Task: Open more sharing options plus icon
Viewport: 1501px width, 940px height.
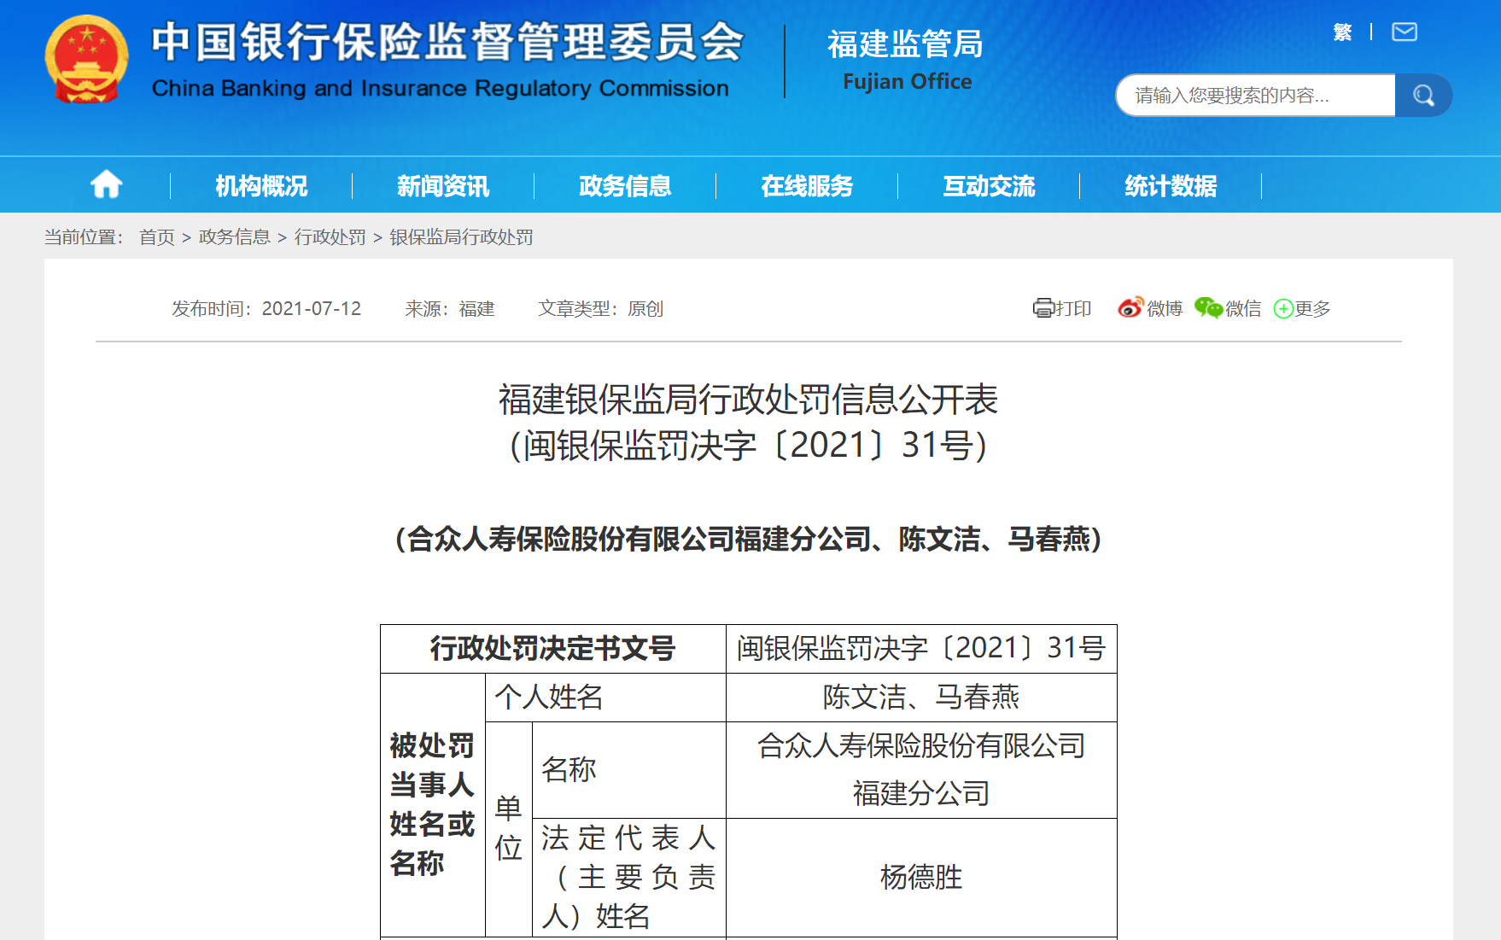Action: coord(1283,309)
